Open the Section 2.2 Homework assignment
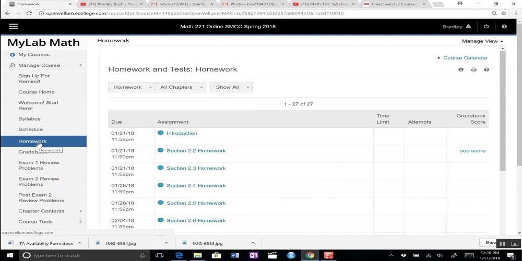 pyautogui.click(x=196, y=151)
